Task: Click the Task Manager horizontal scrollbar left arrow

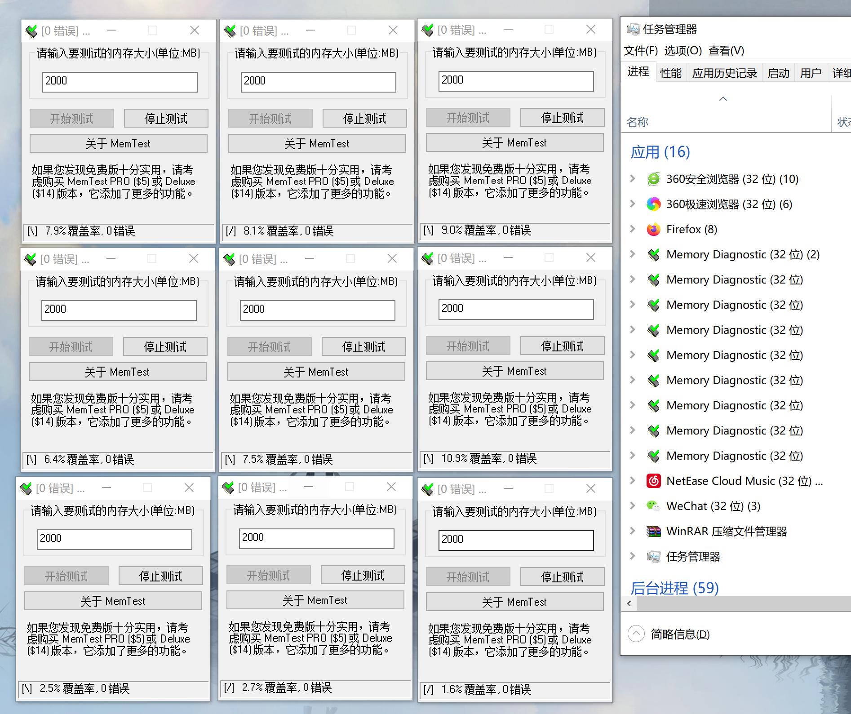Action: (x=629, y=603)
